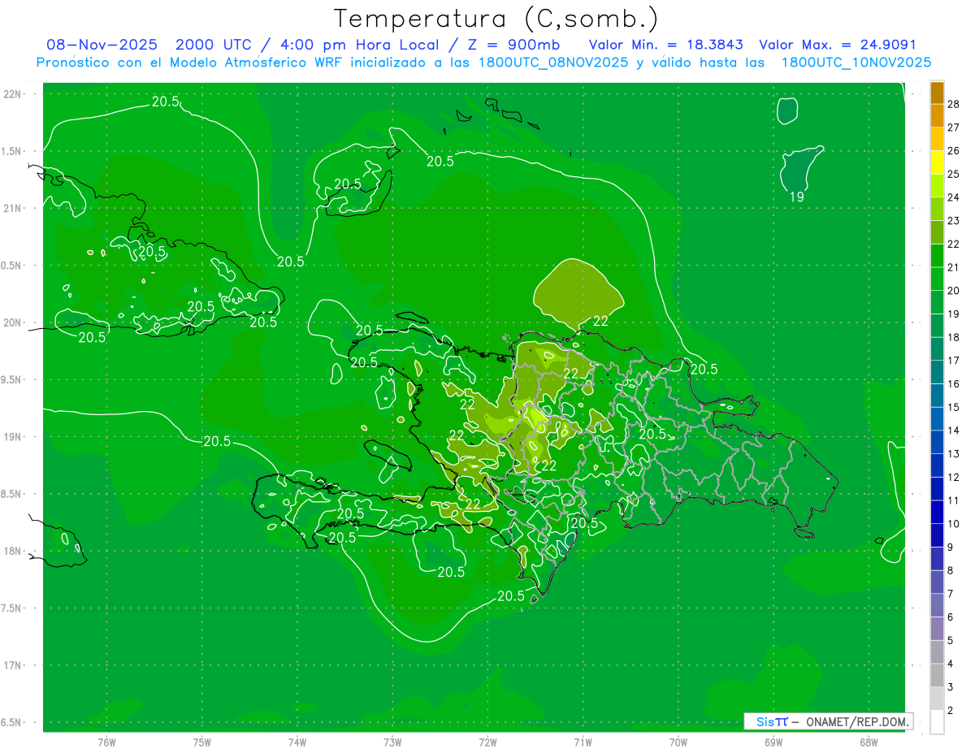Viewport: 975px width, 753px height.
Task: Click the "72W" longitude axis label
Action: (x=487, y=742)
